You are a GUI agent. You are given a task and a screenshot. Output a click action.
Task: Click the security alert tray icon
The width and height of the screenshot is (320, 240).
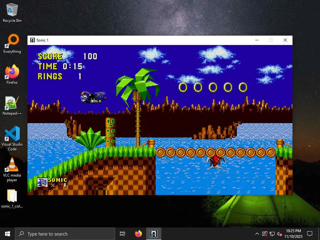coord(265,234)
